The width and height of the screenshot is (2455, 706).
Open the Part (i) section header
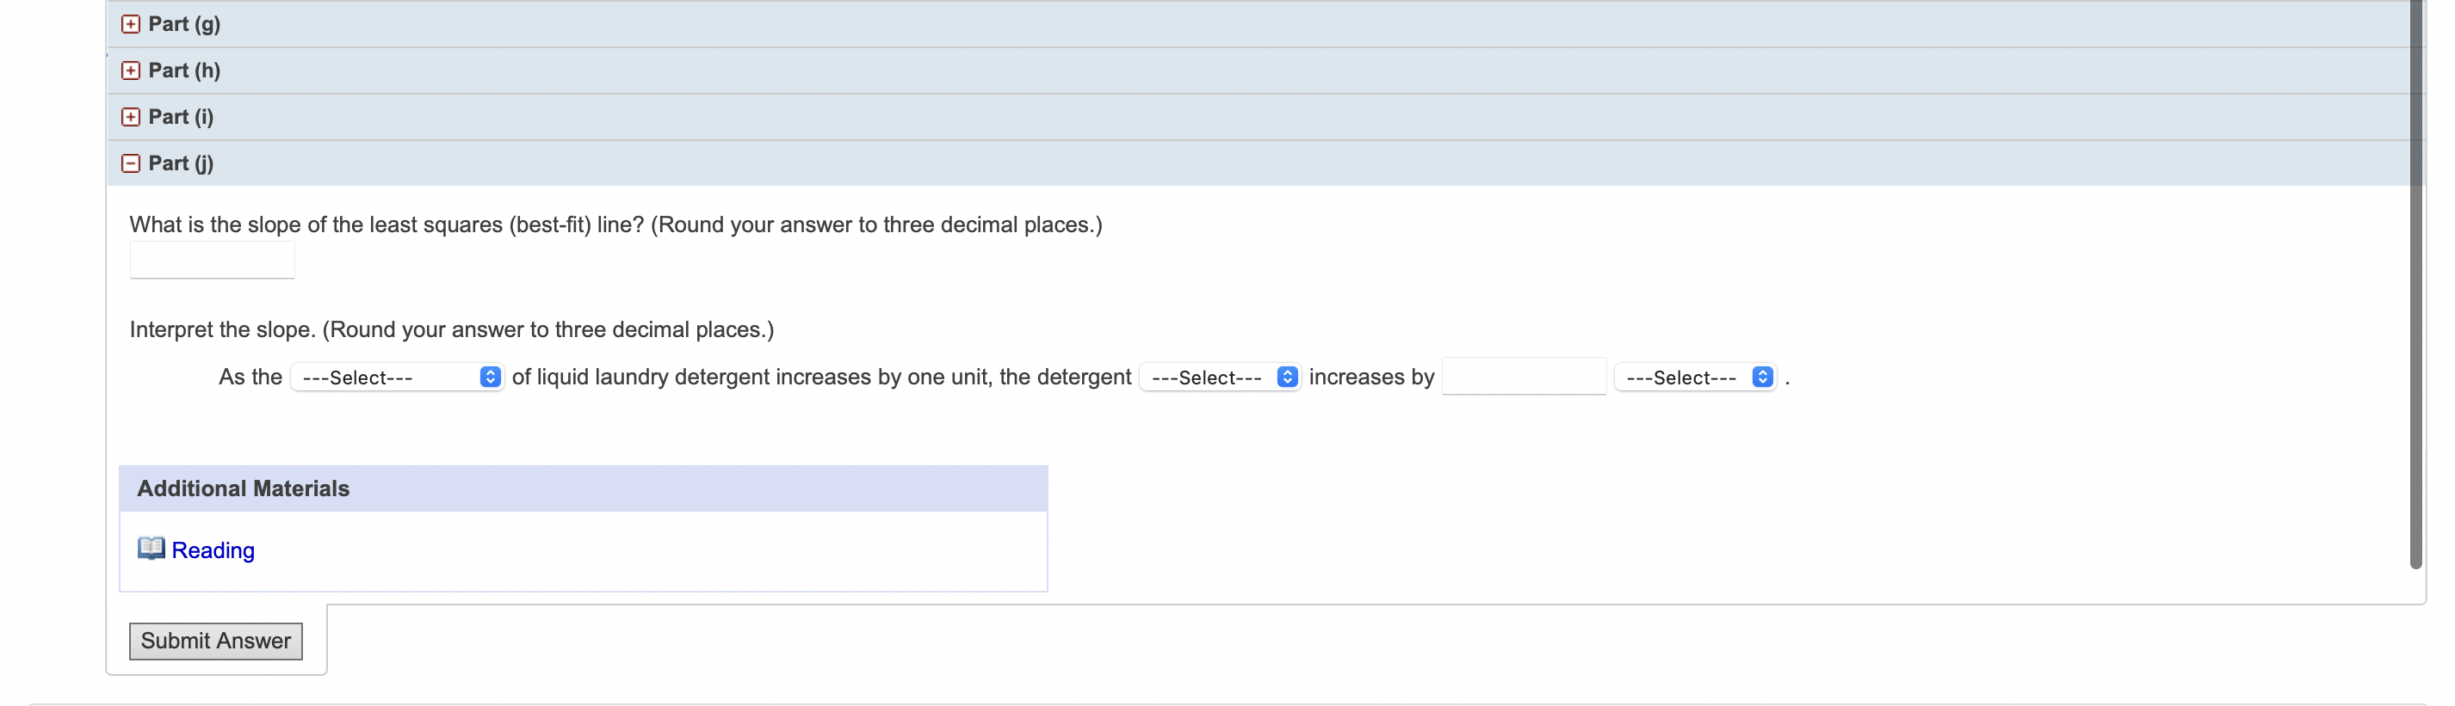(x=1258, y=117)
